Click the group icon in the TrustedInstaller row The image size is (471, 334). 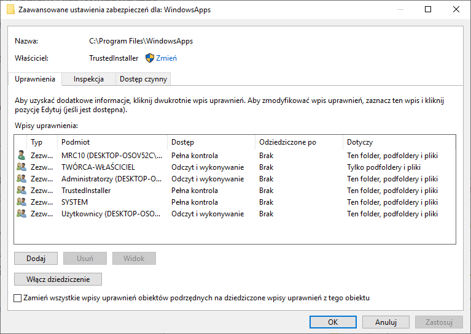21,191
